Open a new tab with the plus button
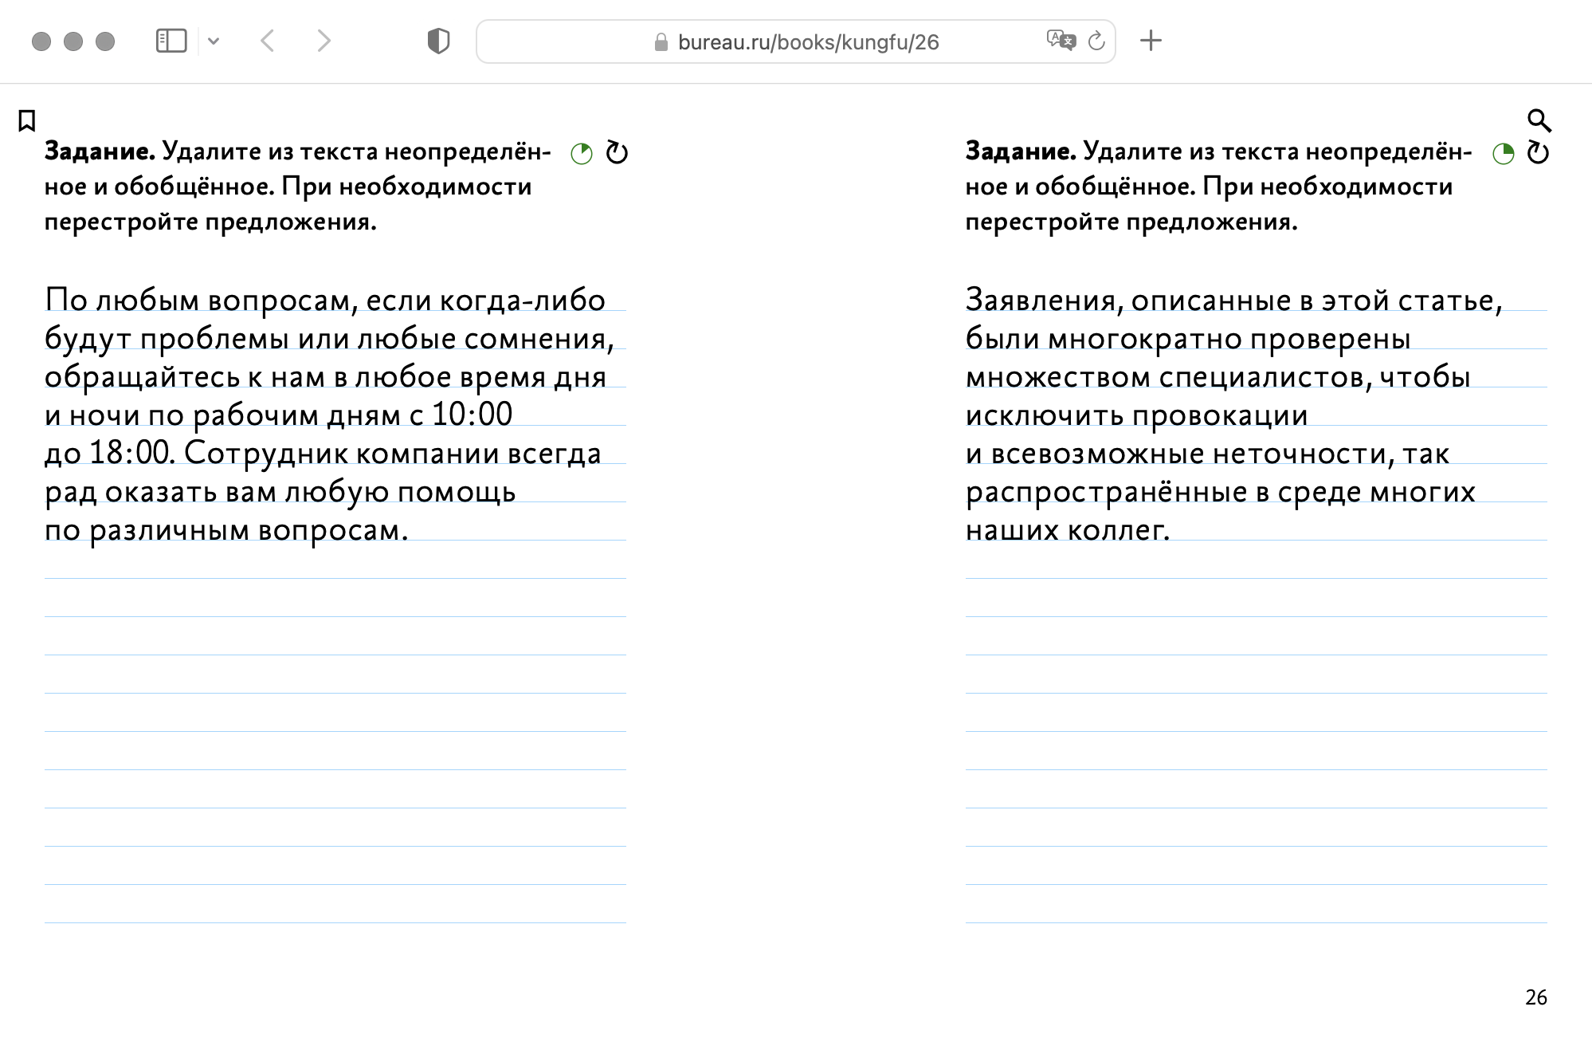This screenshot has height=1046, width=1592. point(1151,41)
